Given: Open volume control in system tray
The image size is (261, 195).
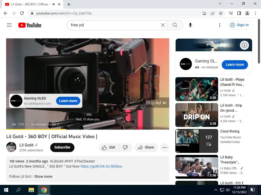Looking at the screenshot, I should 228,190.
